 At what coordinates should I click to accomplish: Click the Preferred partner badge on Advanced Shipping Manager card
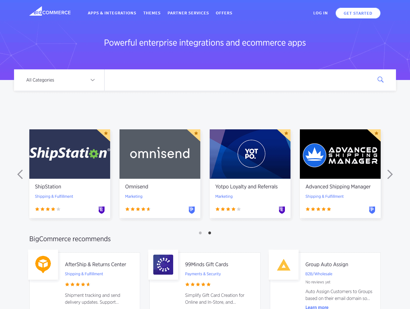pyautogui.click(x=372, y=210)
